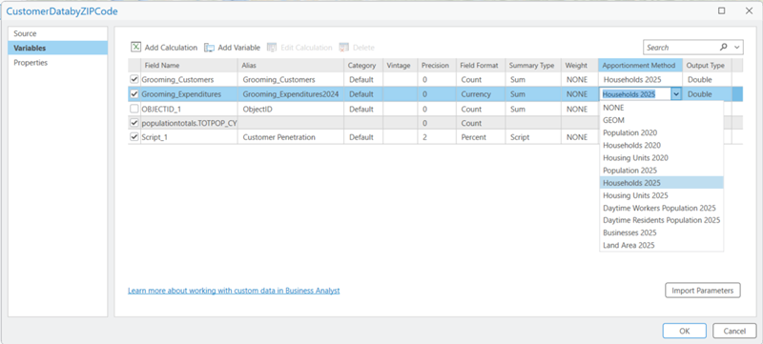The height and width of the screenshot is (344, 763).
Task: Click the Add Variable icon
Action: pos(209,47)
